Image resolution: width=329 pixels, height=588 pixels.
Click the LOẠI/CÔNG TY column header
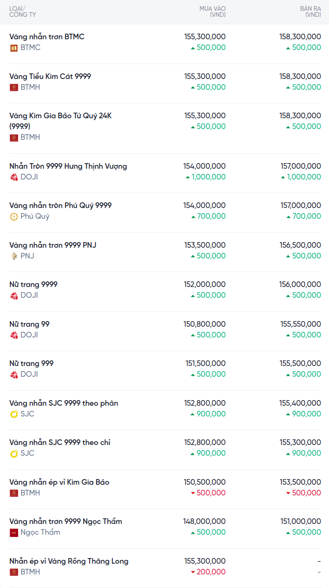click(x=22, y=12)
